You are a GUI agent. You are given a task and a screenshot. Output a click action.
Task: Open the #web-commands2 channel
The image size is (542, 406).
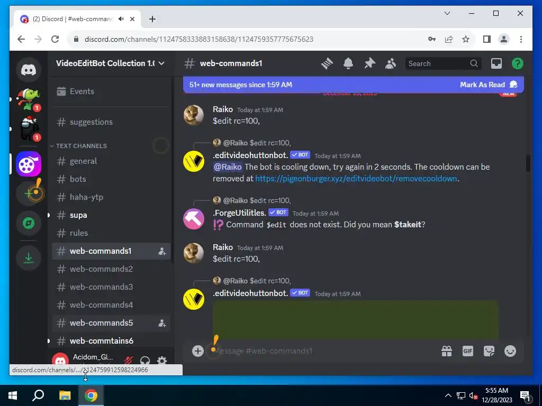pyautogui.click(x=111, y=269)
